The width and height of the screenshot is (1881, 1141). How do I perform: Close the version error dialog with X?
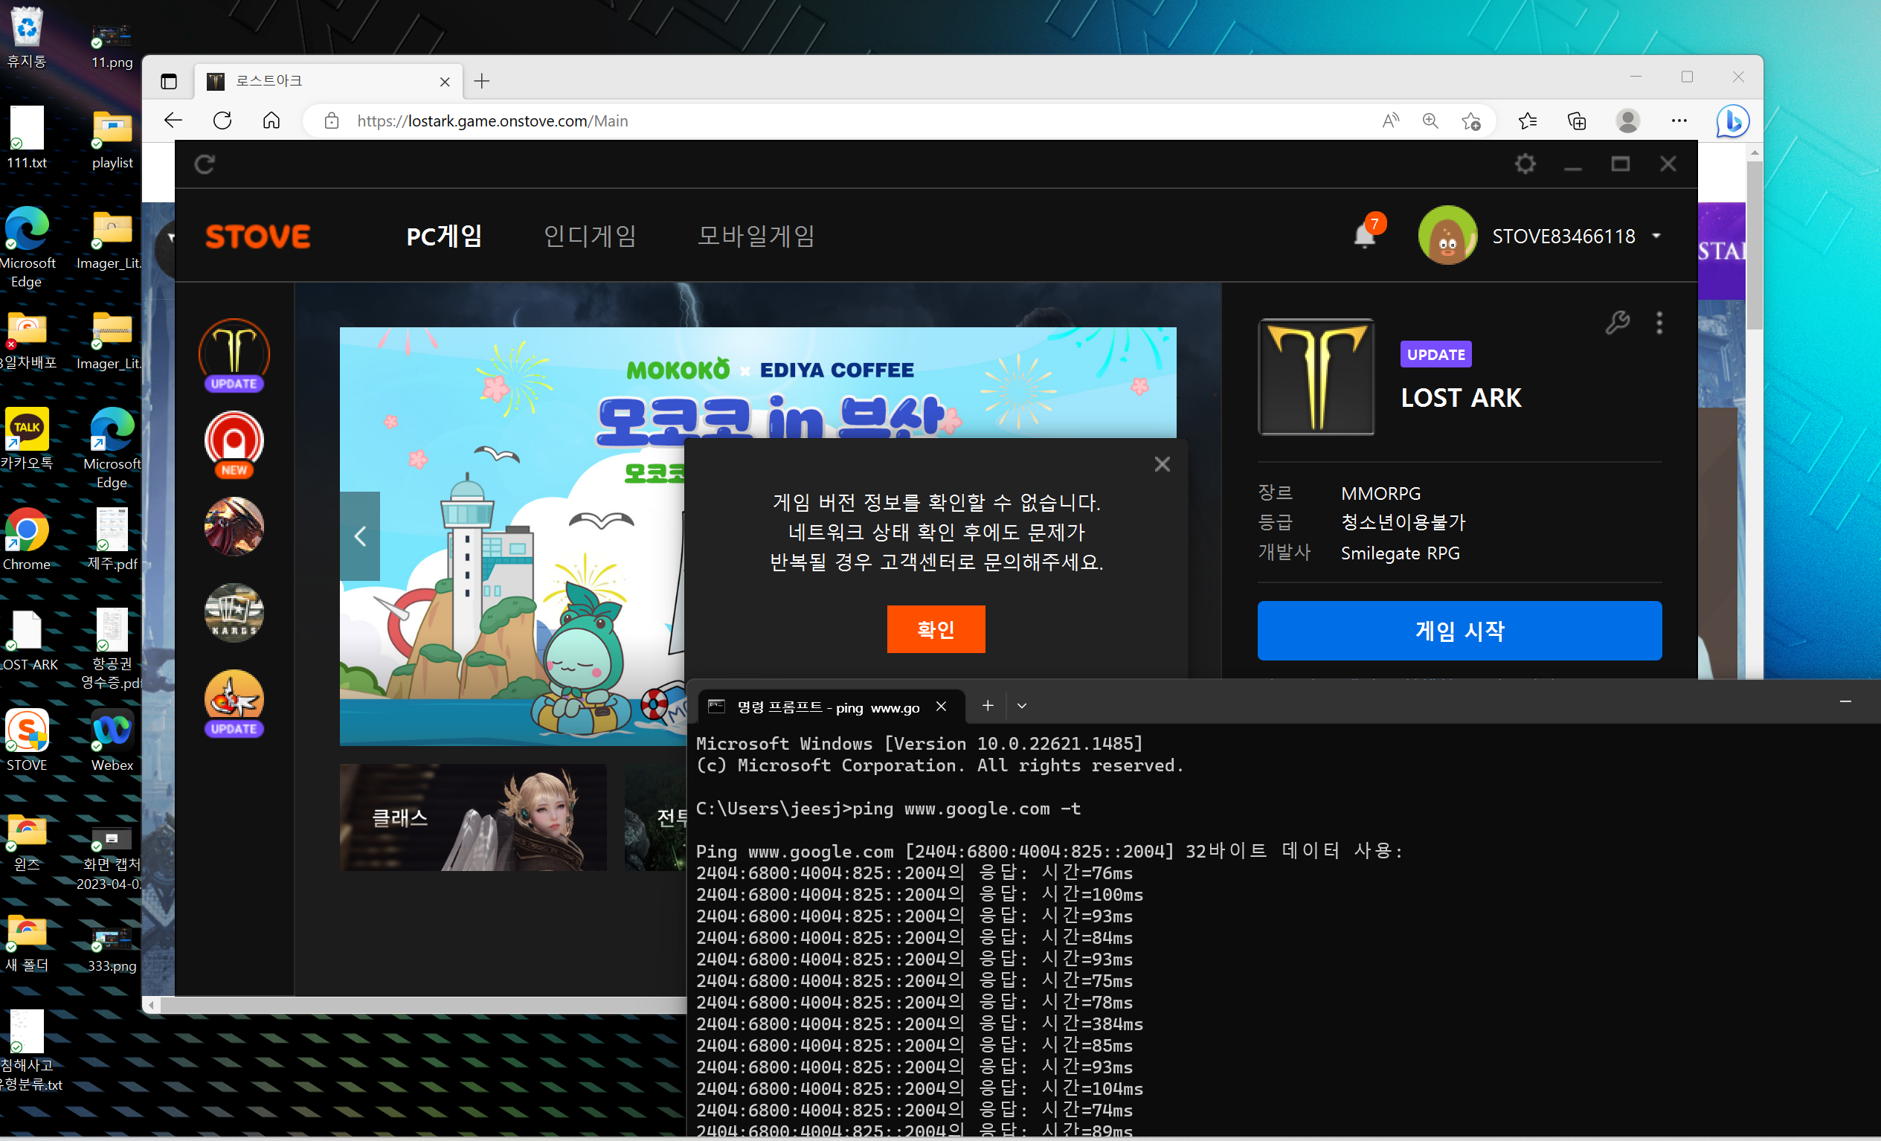coord(1162,464)
